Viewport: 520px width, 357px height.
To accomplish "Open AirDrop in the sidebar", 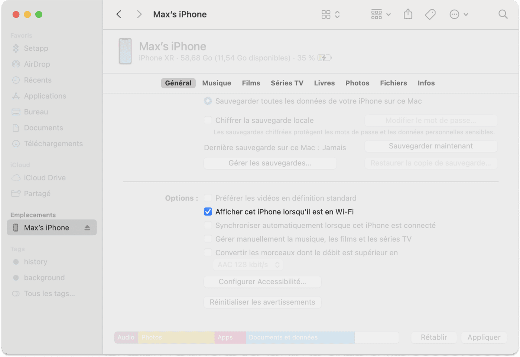I will pyautogui.click(x=37, y=64).
